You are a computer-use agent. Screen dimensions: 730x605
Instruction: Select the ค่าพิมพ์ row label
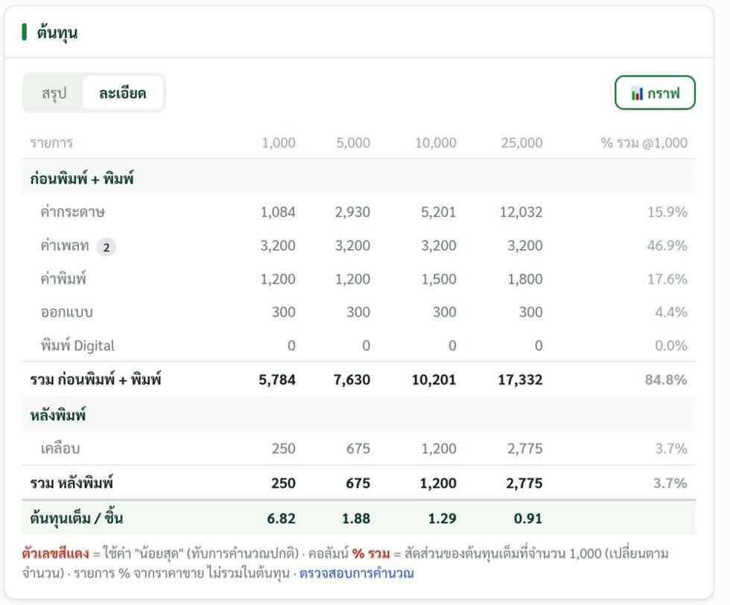pos(63,279)
